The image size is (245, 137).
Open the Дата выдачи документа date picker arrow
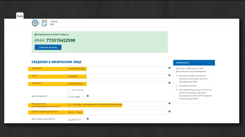coord(83,120)
